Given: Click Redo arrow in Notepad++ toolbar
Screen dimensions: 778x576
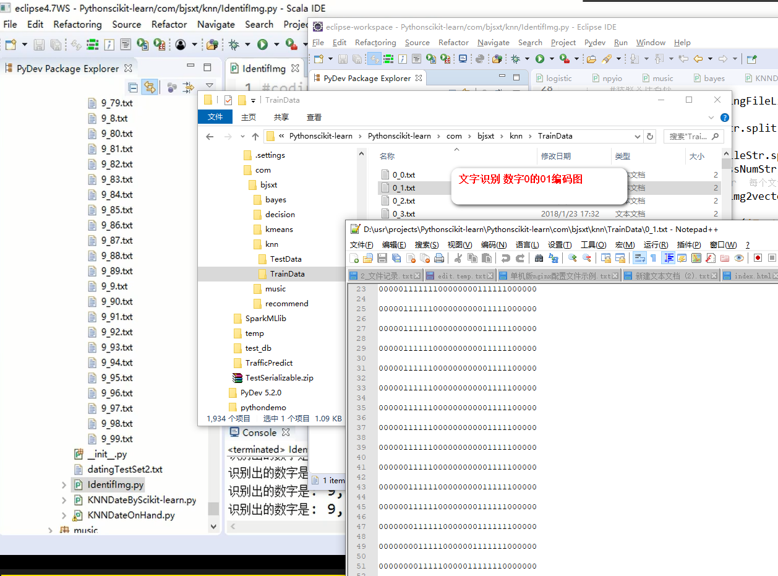Looking at the screenshot, I should 520,258.
